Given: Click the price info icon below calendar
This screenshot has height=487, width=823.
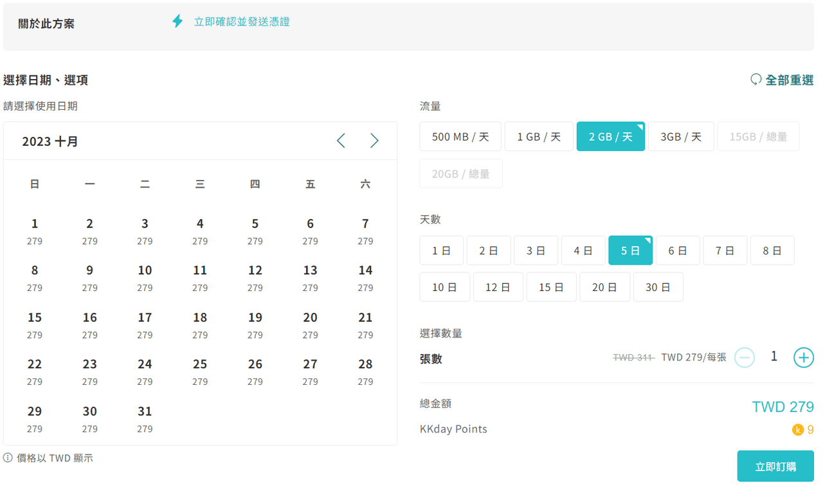Looking at the screenshot, I should tap(8, 458).
